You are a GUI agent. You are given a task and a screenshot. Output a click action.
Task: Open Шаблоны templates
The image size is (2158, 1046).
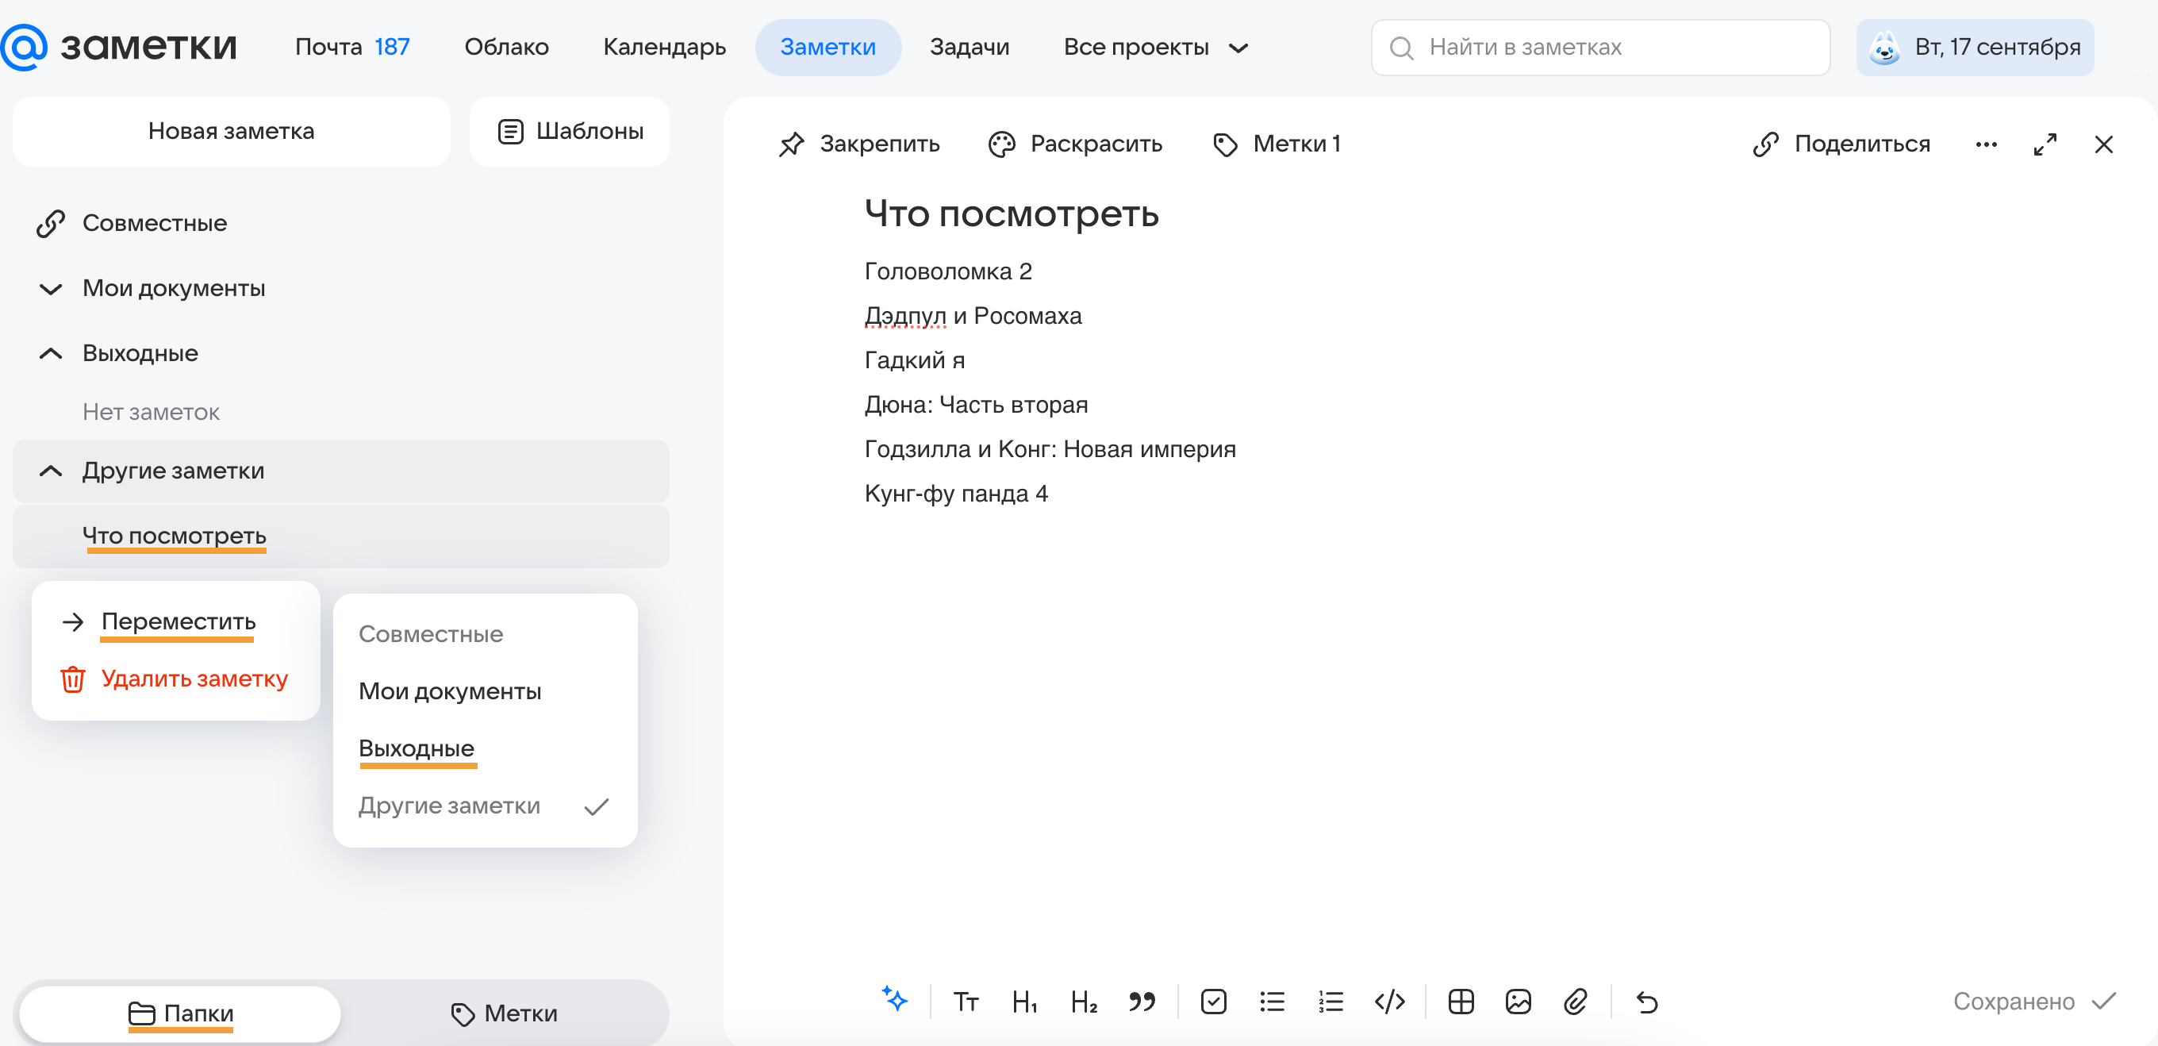coord(570,132)
